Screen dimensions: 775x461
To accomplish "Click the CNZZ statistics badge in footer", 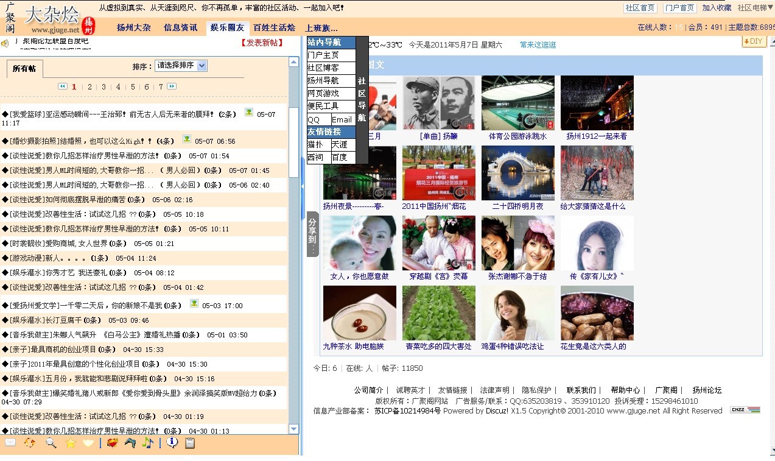I will (x=745, y=410).
